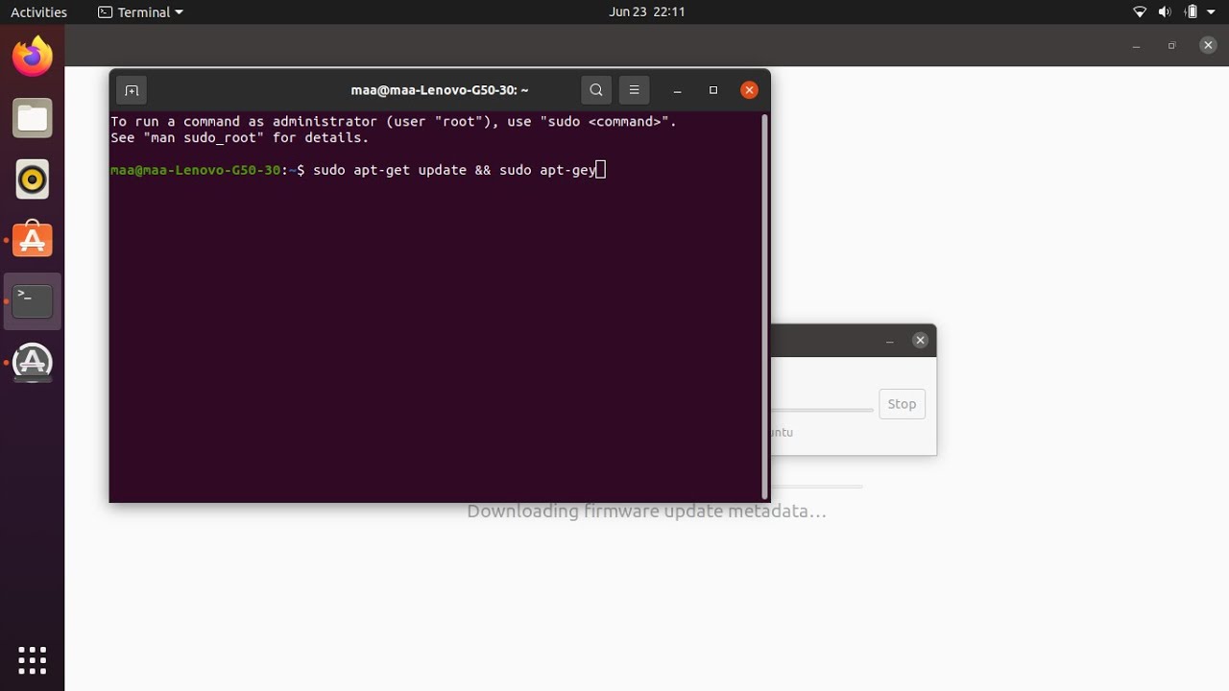Maximize the background window

pos(1171,45)
